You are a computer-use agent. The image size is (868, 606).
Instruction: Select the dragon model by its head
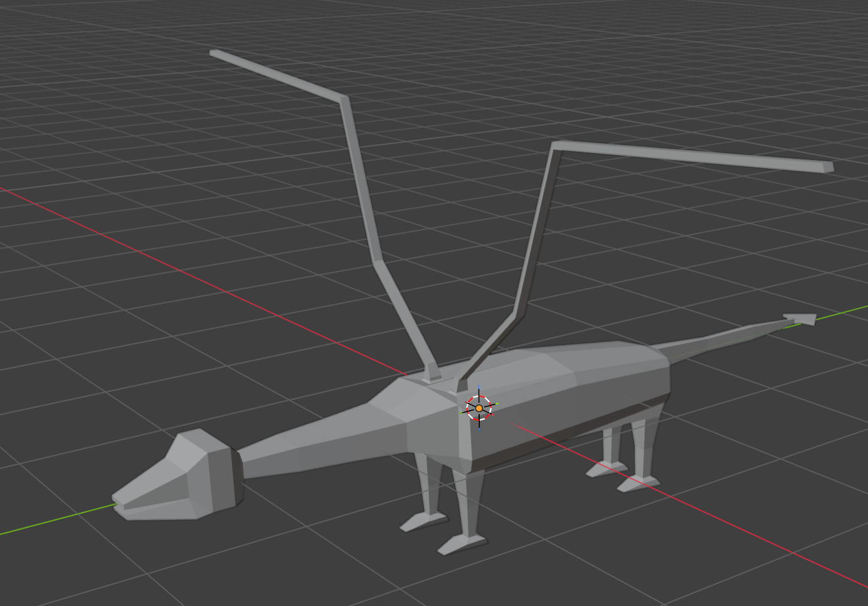coord(177,476)
